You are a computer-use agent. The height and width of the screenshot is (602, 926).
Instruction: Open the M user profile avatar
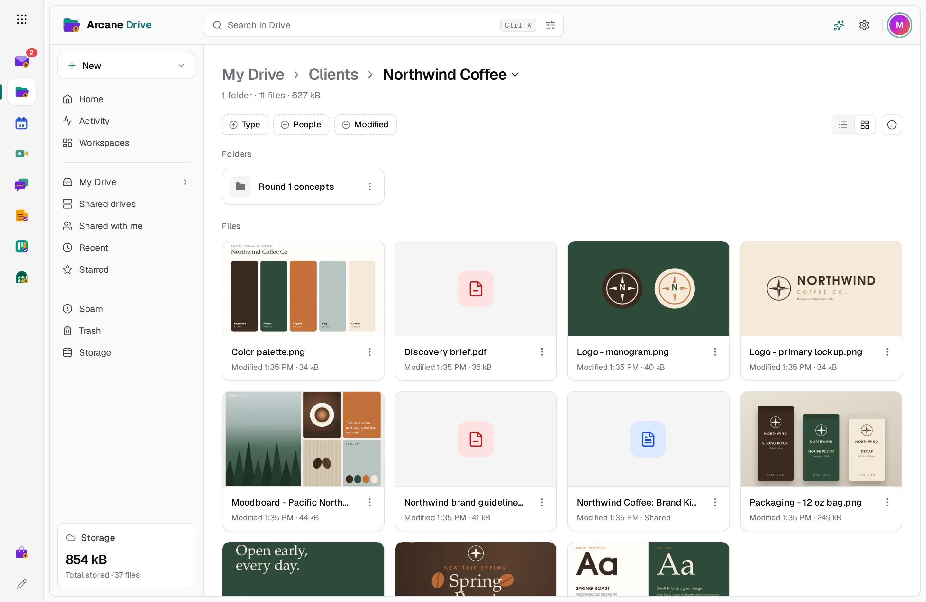coord(899,25)
